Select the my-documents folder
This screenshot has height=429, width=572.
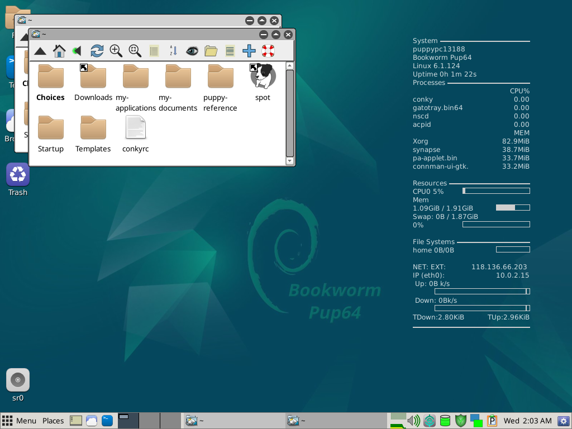178,88
